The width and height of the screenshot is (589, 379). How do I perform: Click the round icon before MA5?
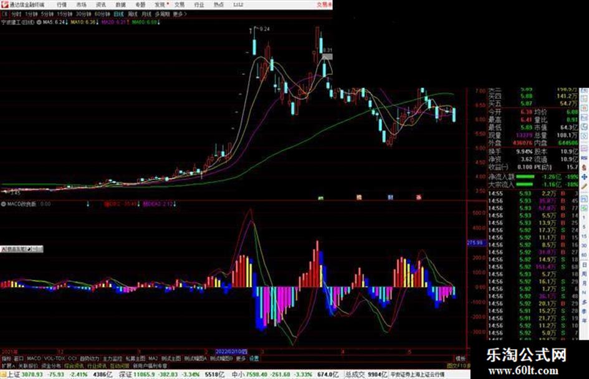coord(39,22)
